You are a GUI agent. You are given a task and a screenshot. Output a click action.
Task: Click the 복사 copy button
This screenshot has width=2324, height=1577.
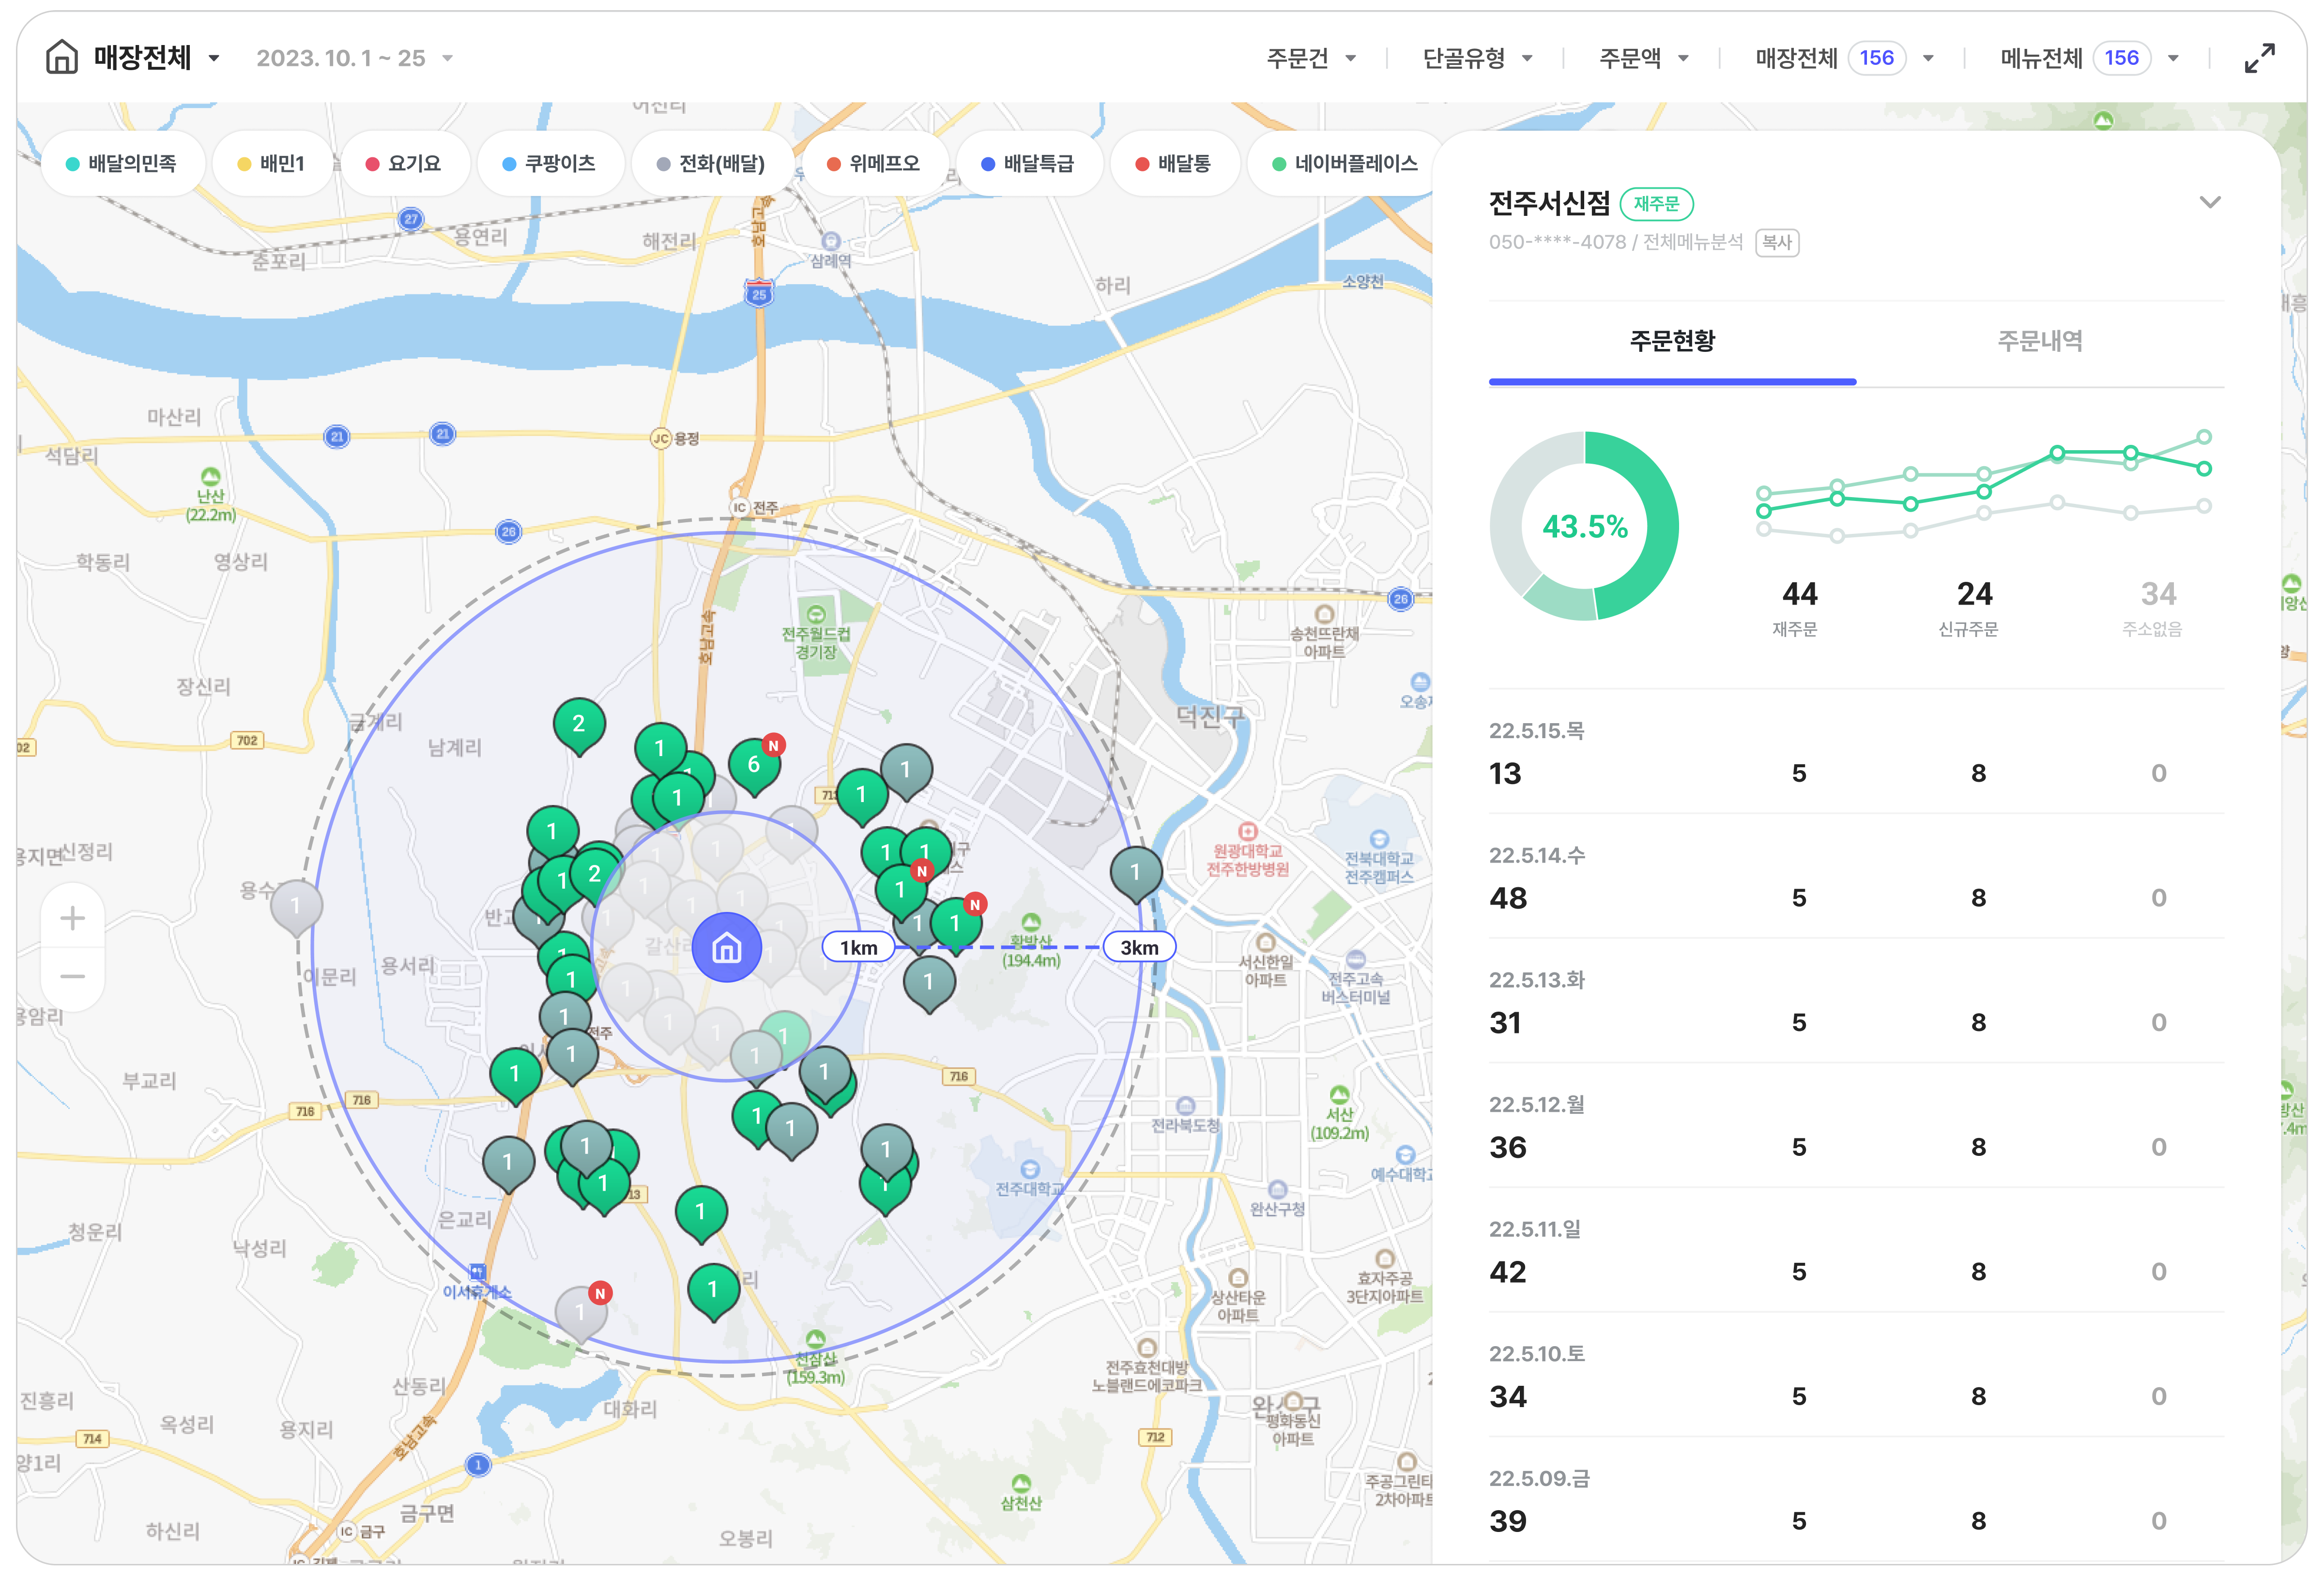pyautogui.click(x=1777, y=242)
